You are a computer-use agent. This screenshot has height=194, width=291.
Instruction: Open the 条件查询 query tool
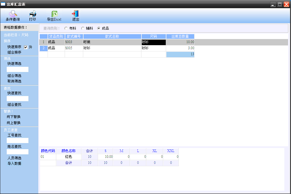tap(12, 16)
